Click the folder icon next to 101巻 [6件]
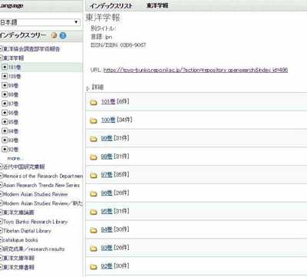Screen dimensions: 307x277 coord(94,102)
